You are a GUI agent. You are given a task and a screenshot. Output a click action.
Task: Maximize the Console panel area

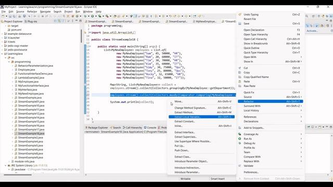pos(331,127)
